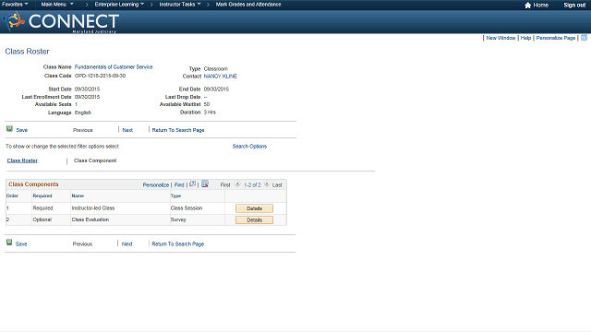This screenshot has height=332, width=591.
Task: Open the Favorites dropdown menu
Action: point(15,5)
